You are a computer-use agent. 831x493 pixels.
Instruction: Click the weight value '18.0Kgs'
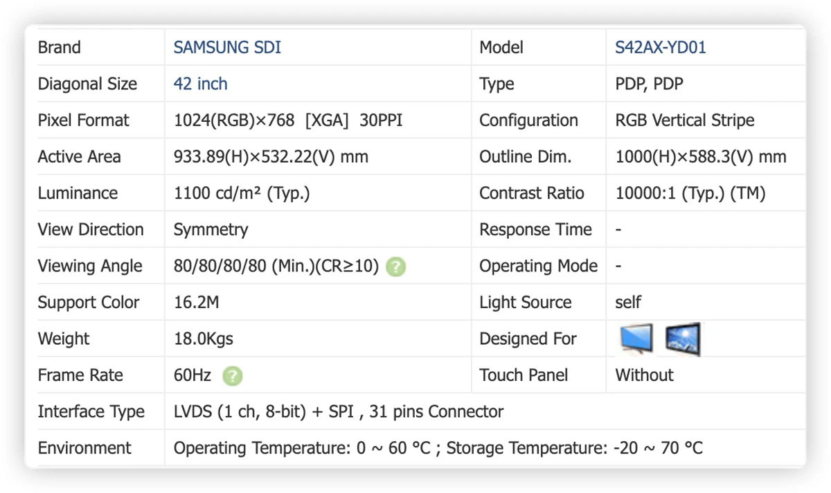204,339
